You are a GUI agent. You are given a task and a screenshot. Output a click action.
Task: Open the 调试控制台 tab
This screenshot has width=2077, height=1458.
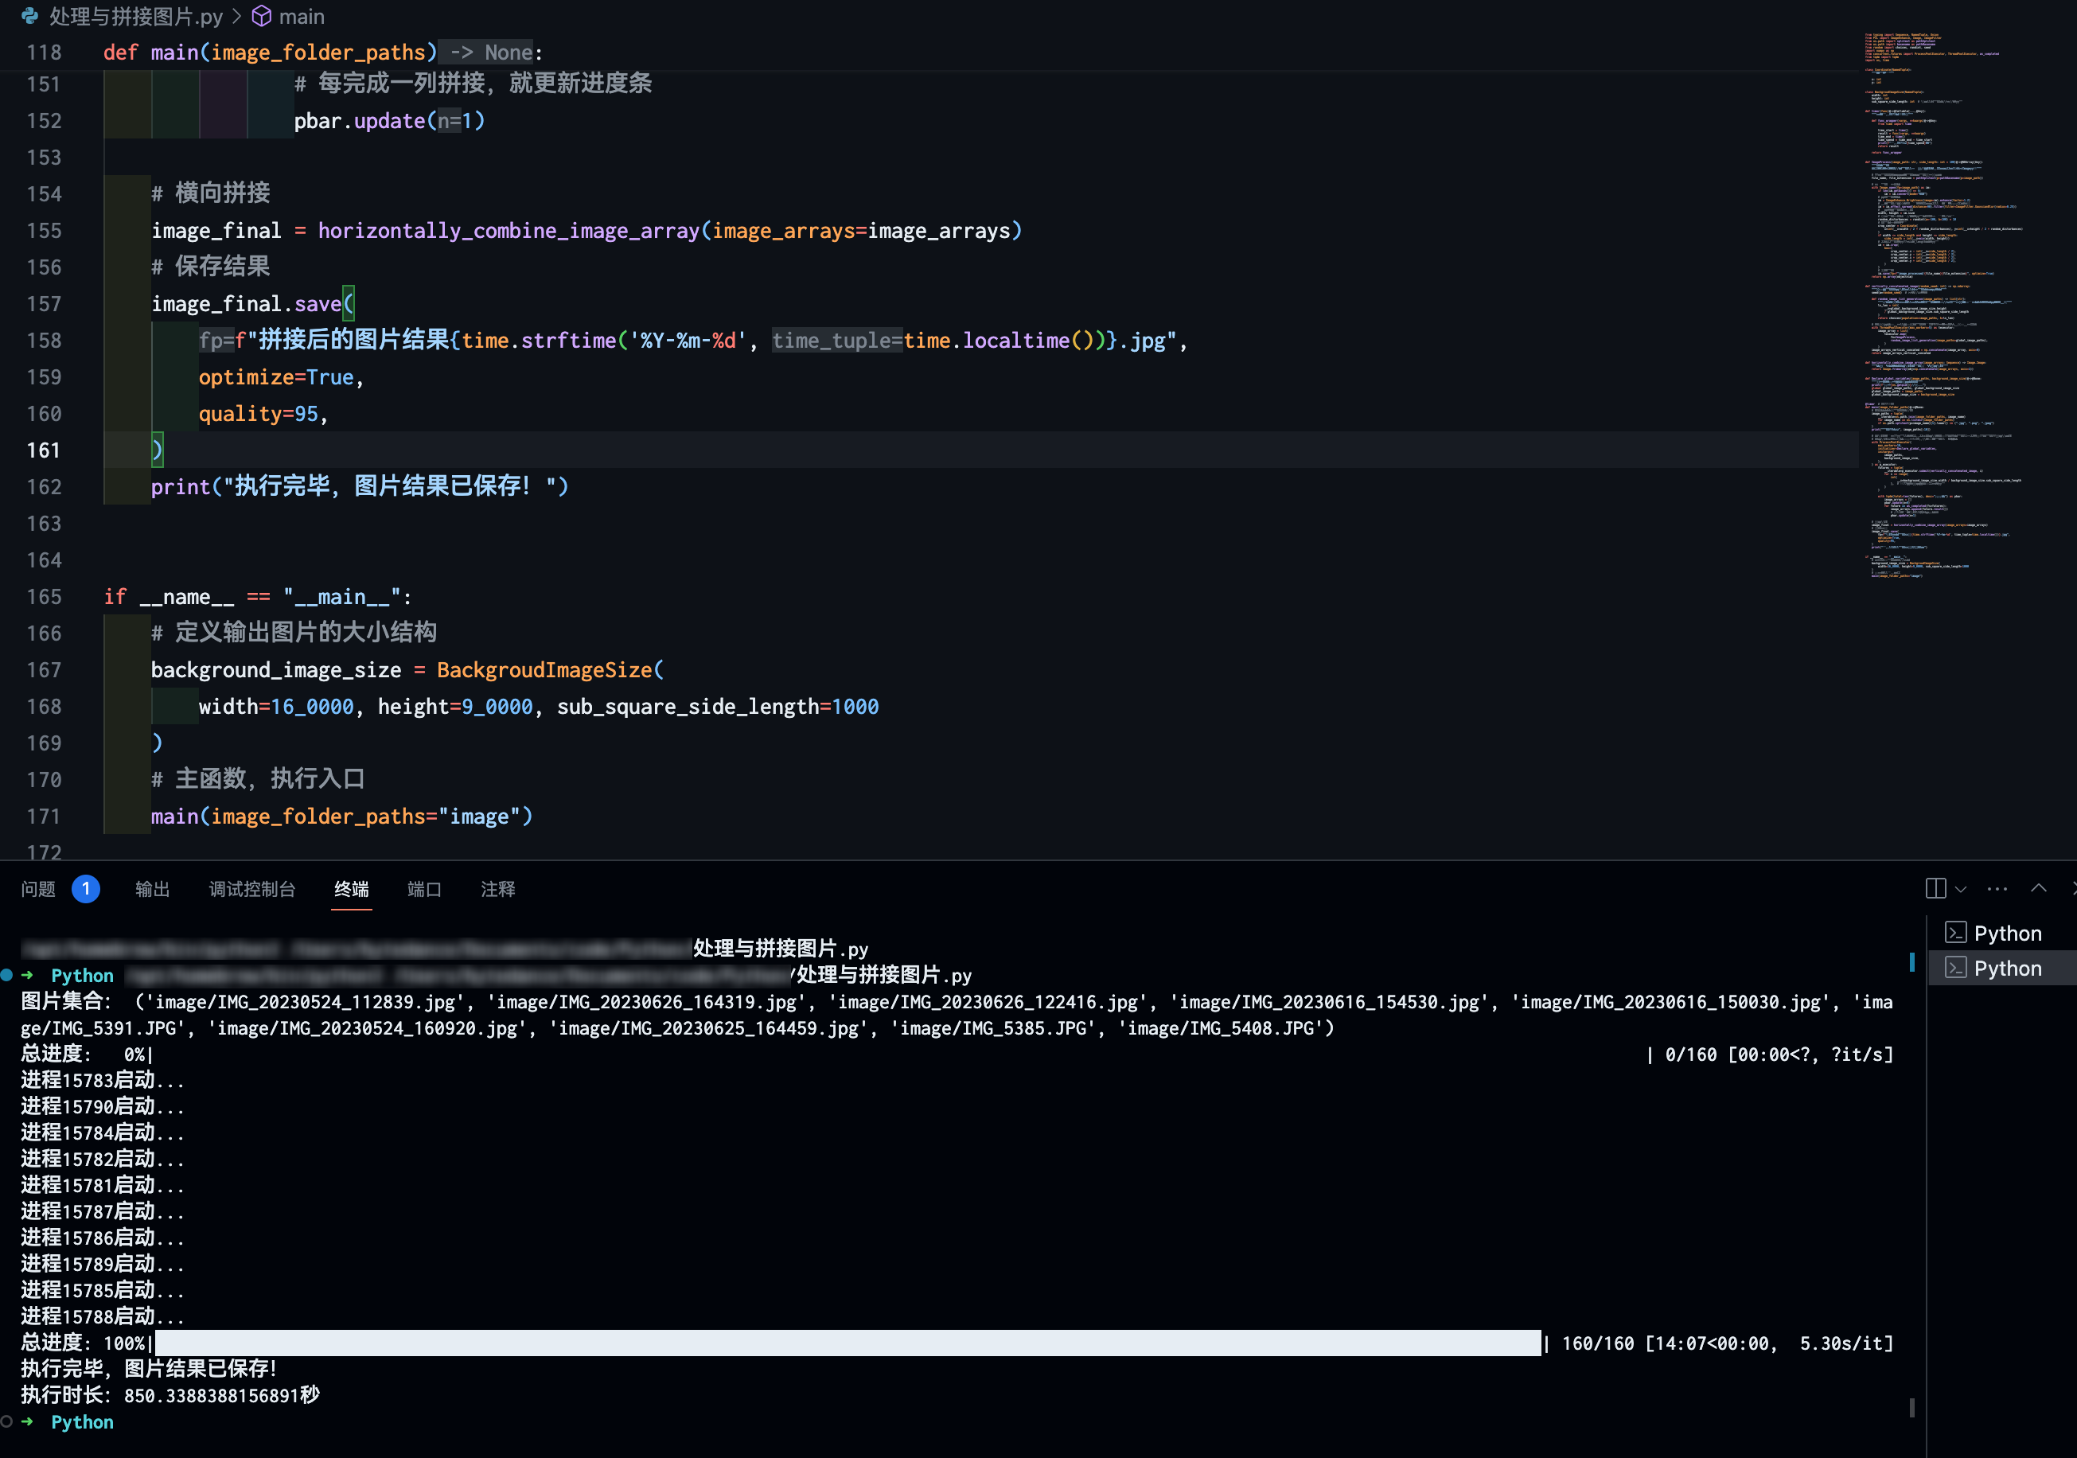[x=252, y=889]
